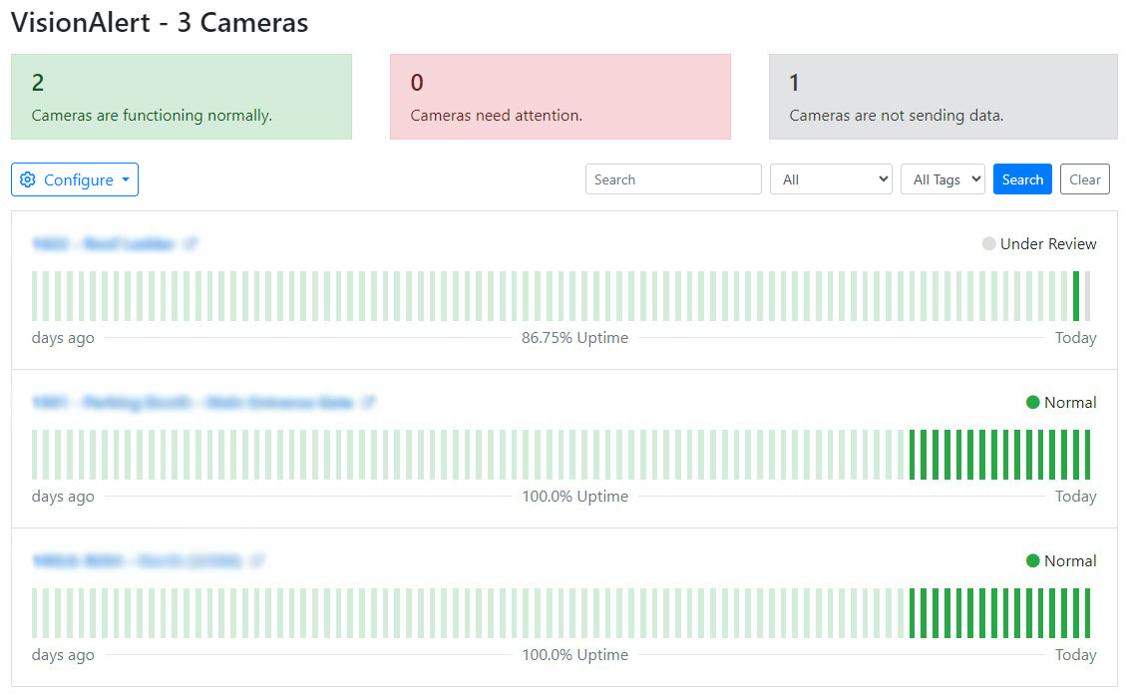Click dark green bar in the 86.75% uptime timeline
The width and height of the screenshot is (1127, 695).
point(1076,296)
